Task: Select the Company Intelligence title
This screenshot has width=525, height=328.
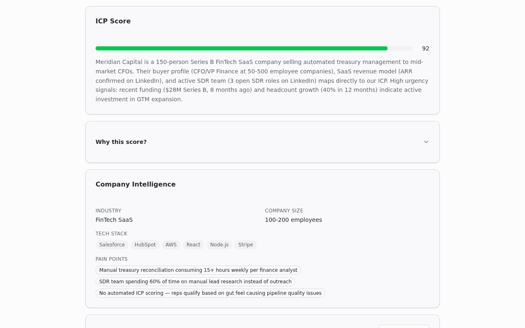Action: [135, 184]
